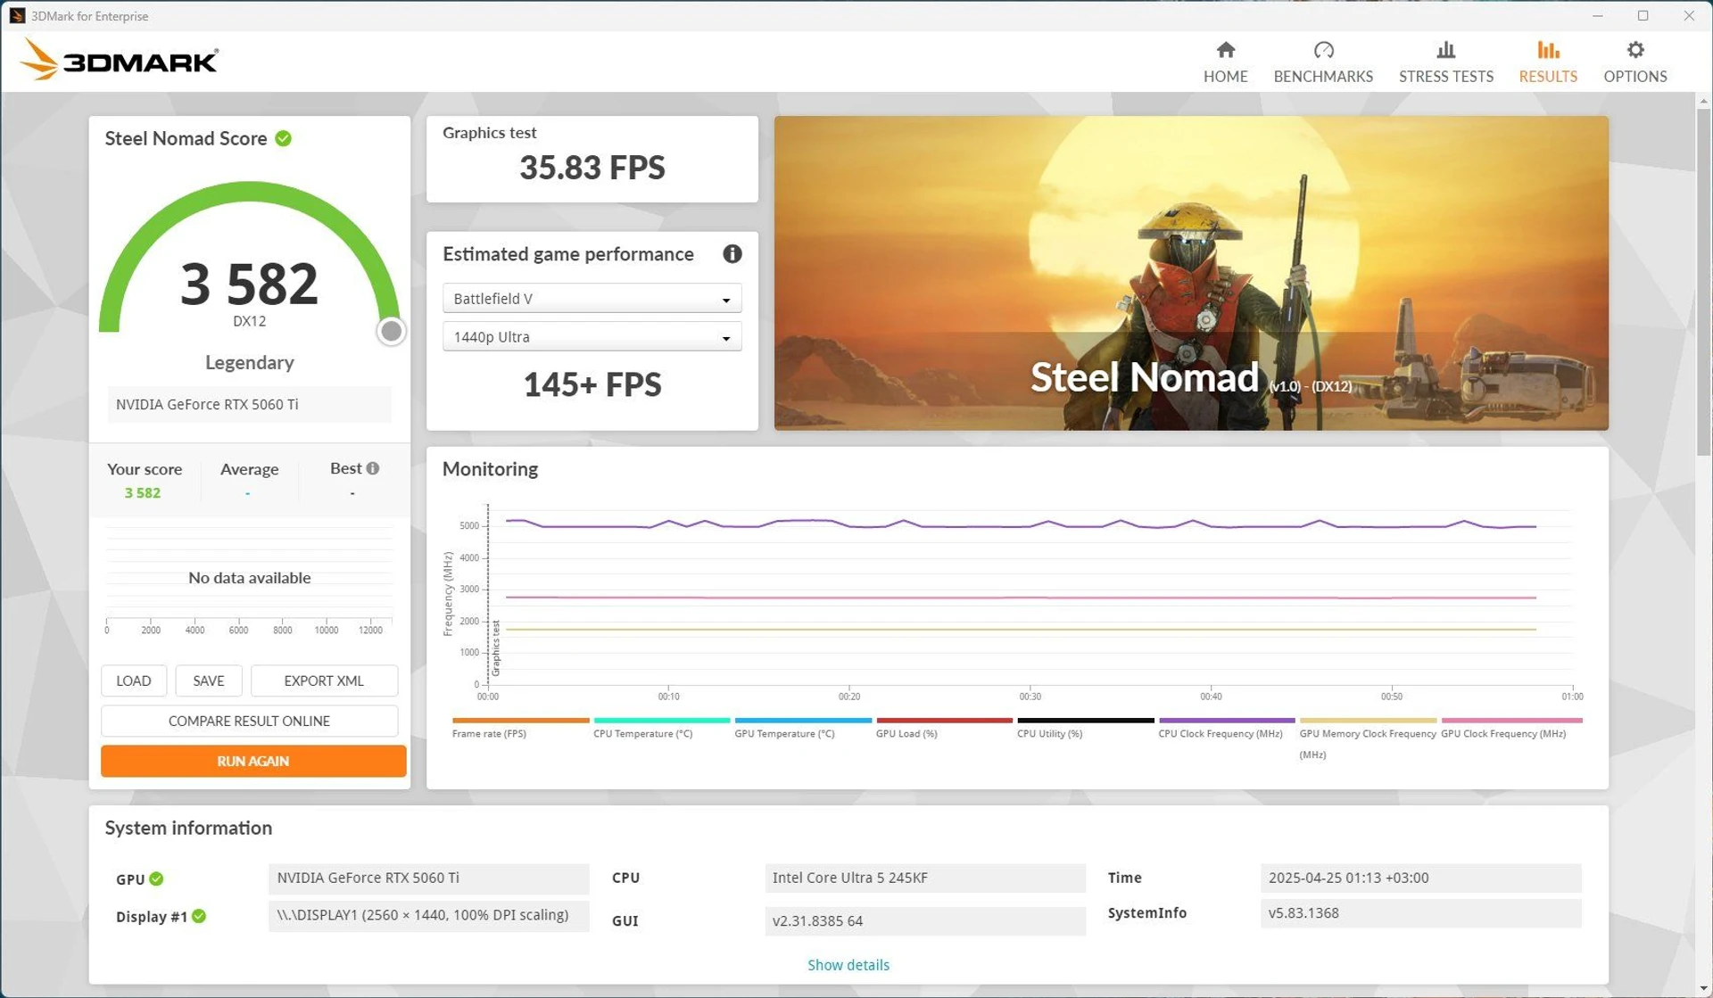Image resolution: width=1713 pixels, height=998 pixels.
Task: Toggle GPU Load (%) legend swatch
Action: tap(944, 720)
